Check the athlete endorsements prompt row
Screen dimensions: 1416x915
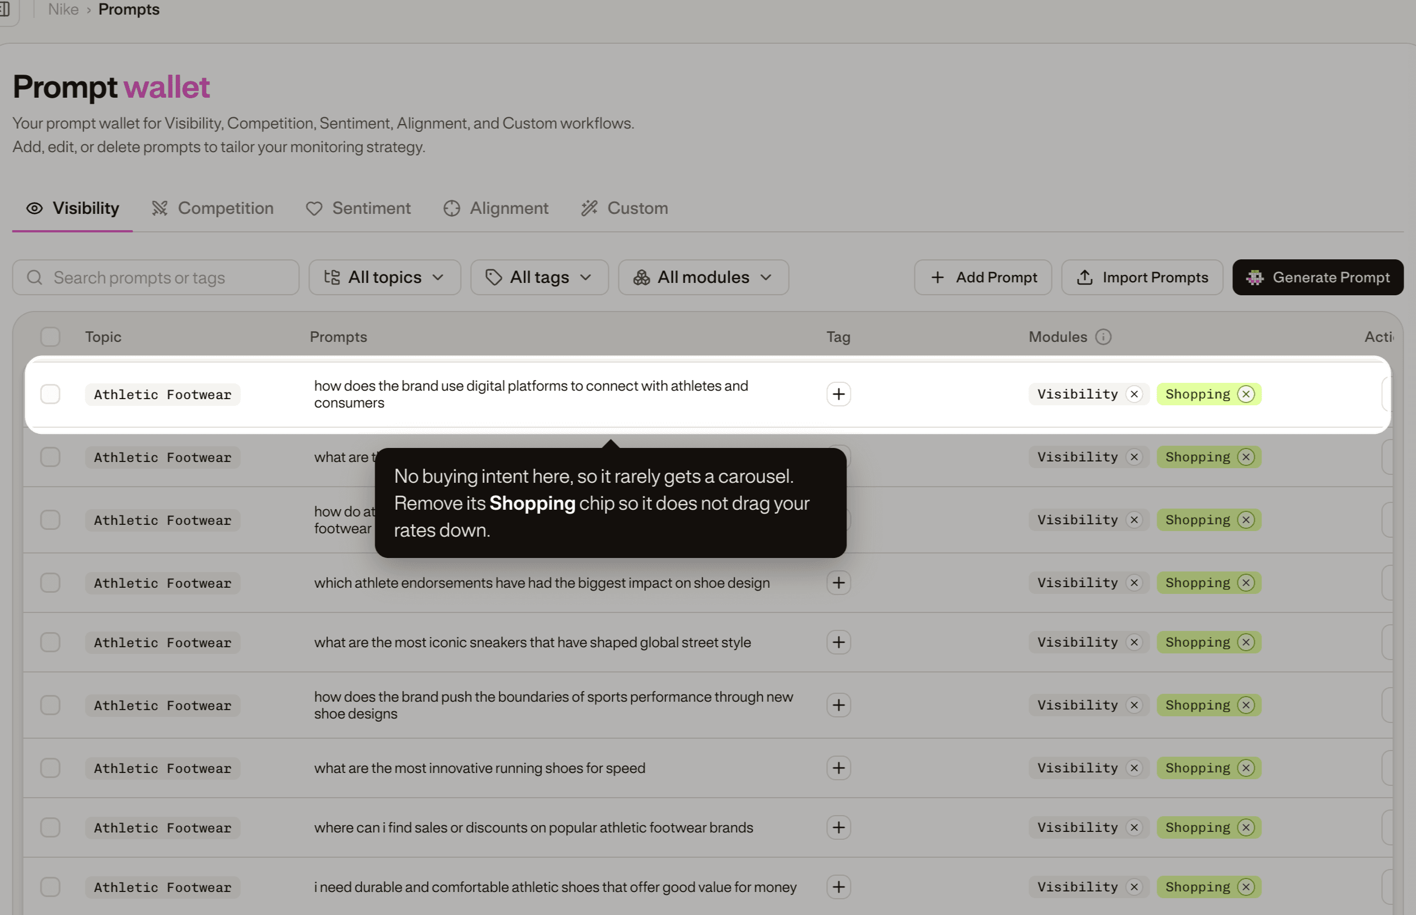pyautogui.click(x=51, y=583)
